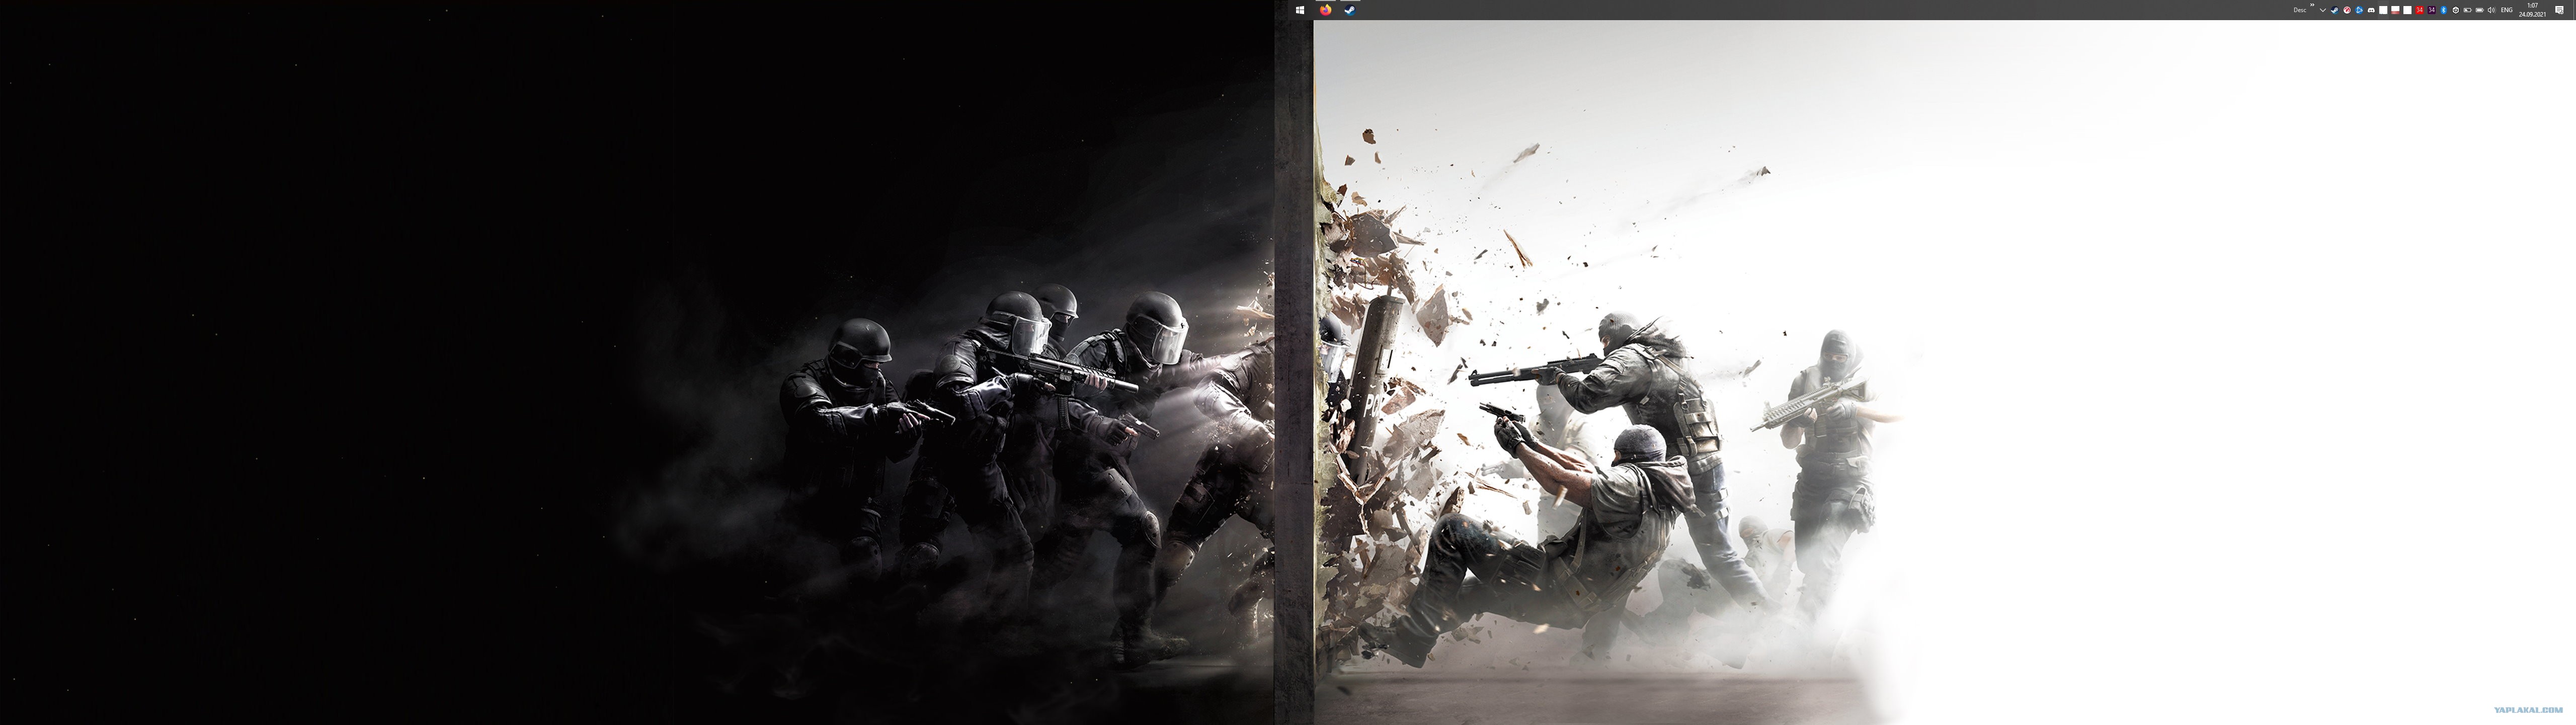Open the clock showing 1:07 24.09.2021
The width and height of the screenshot is (2576, 725).
(x=2532, y=10)
